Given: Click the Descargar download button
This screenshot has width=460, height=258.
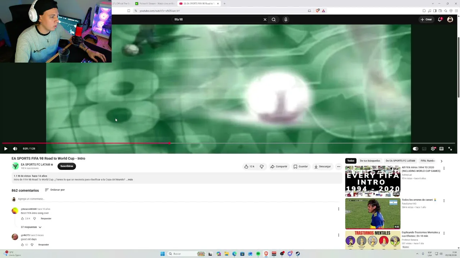Looking at the screenshot, I should [x=322, y=167].
